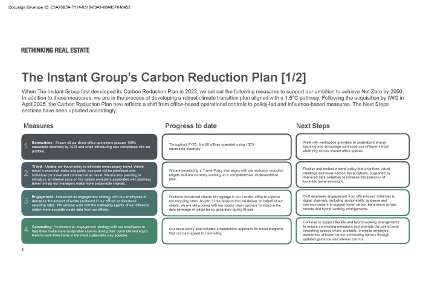Click the progress box about 100% renewable electricity
Viewport: 423px width, 299px height.
[227, 147]
